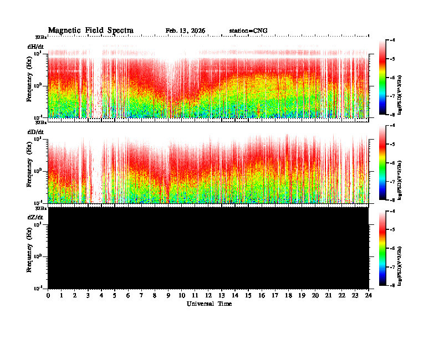The height and width of the screenshot is (339, 439).
Task: Click the "Universal Time" axis title
Action: click(x=210, y=304)
